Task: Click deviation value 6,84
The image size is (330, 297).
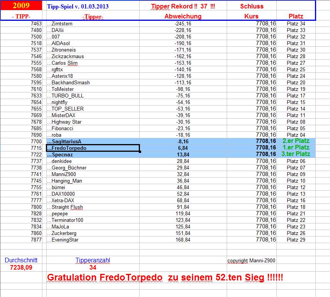Action: (183, 148)
